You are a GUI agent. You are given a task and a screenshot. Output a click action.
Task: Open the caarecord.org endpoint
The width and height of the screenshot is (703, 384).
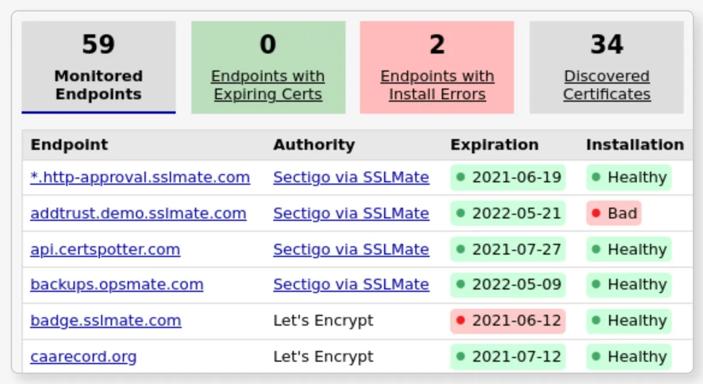(x=84, y=357)
